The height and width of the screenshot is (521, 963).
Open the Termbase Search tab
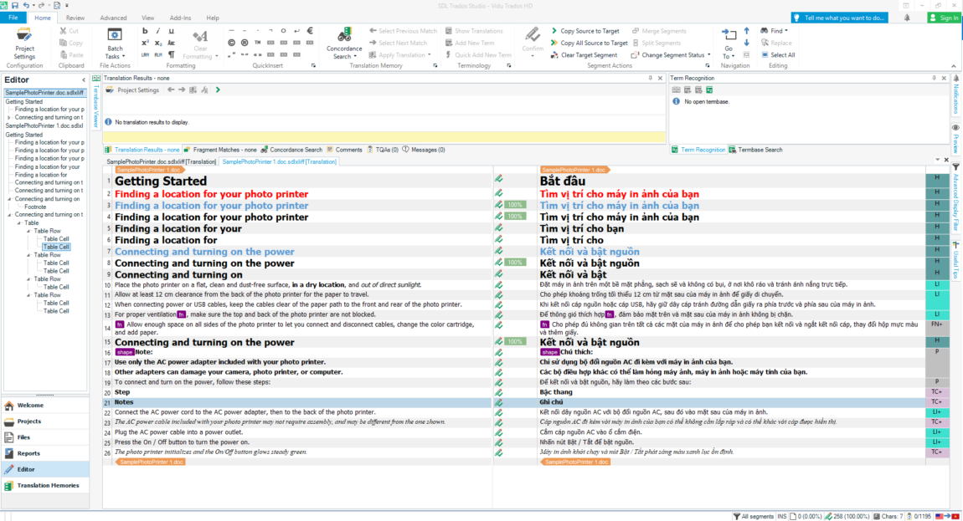(x=755, y=150)
